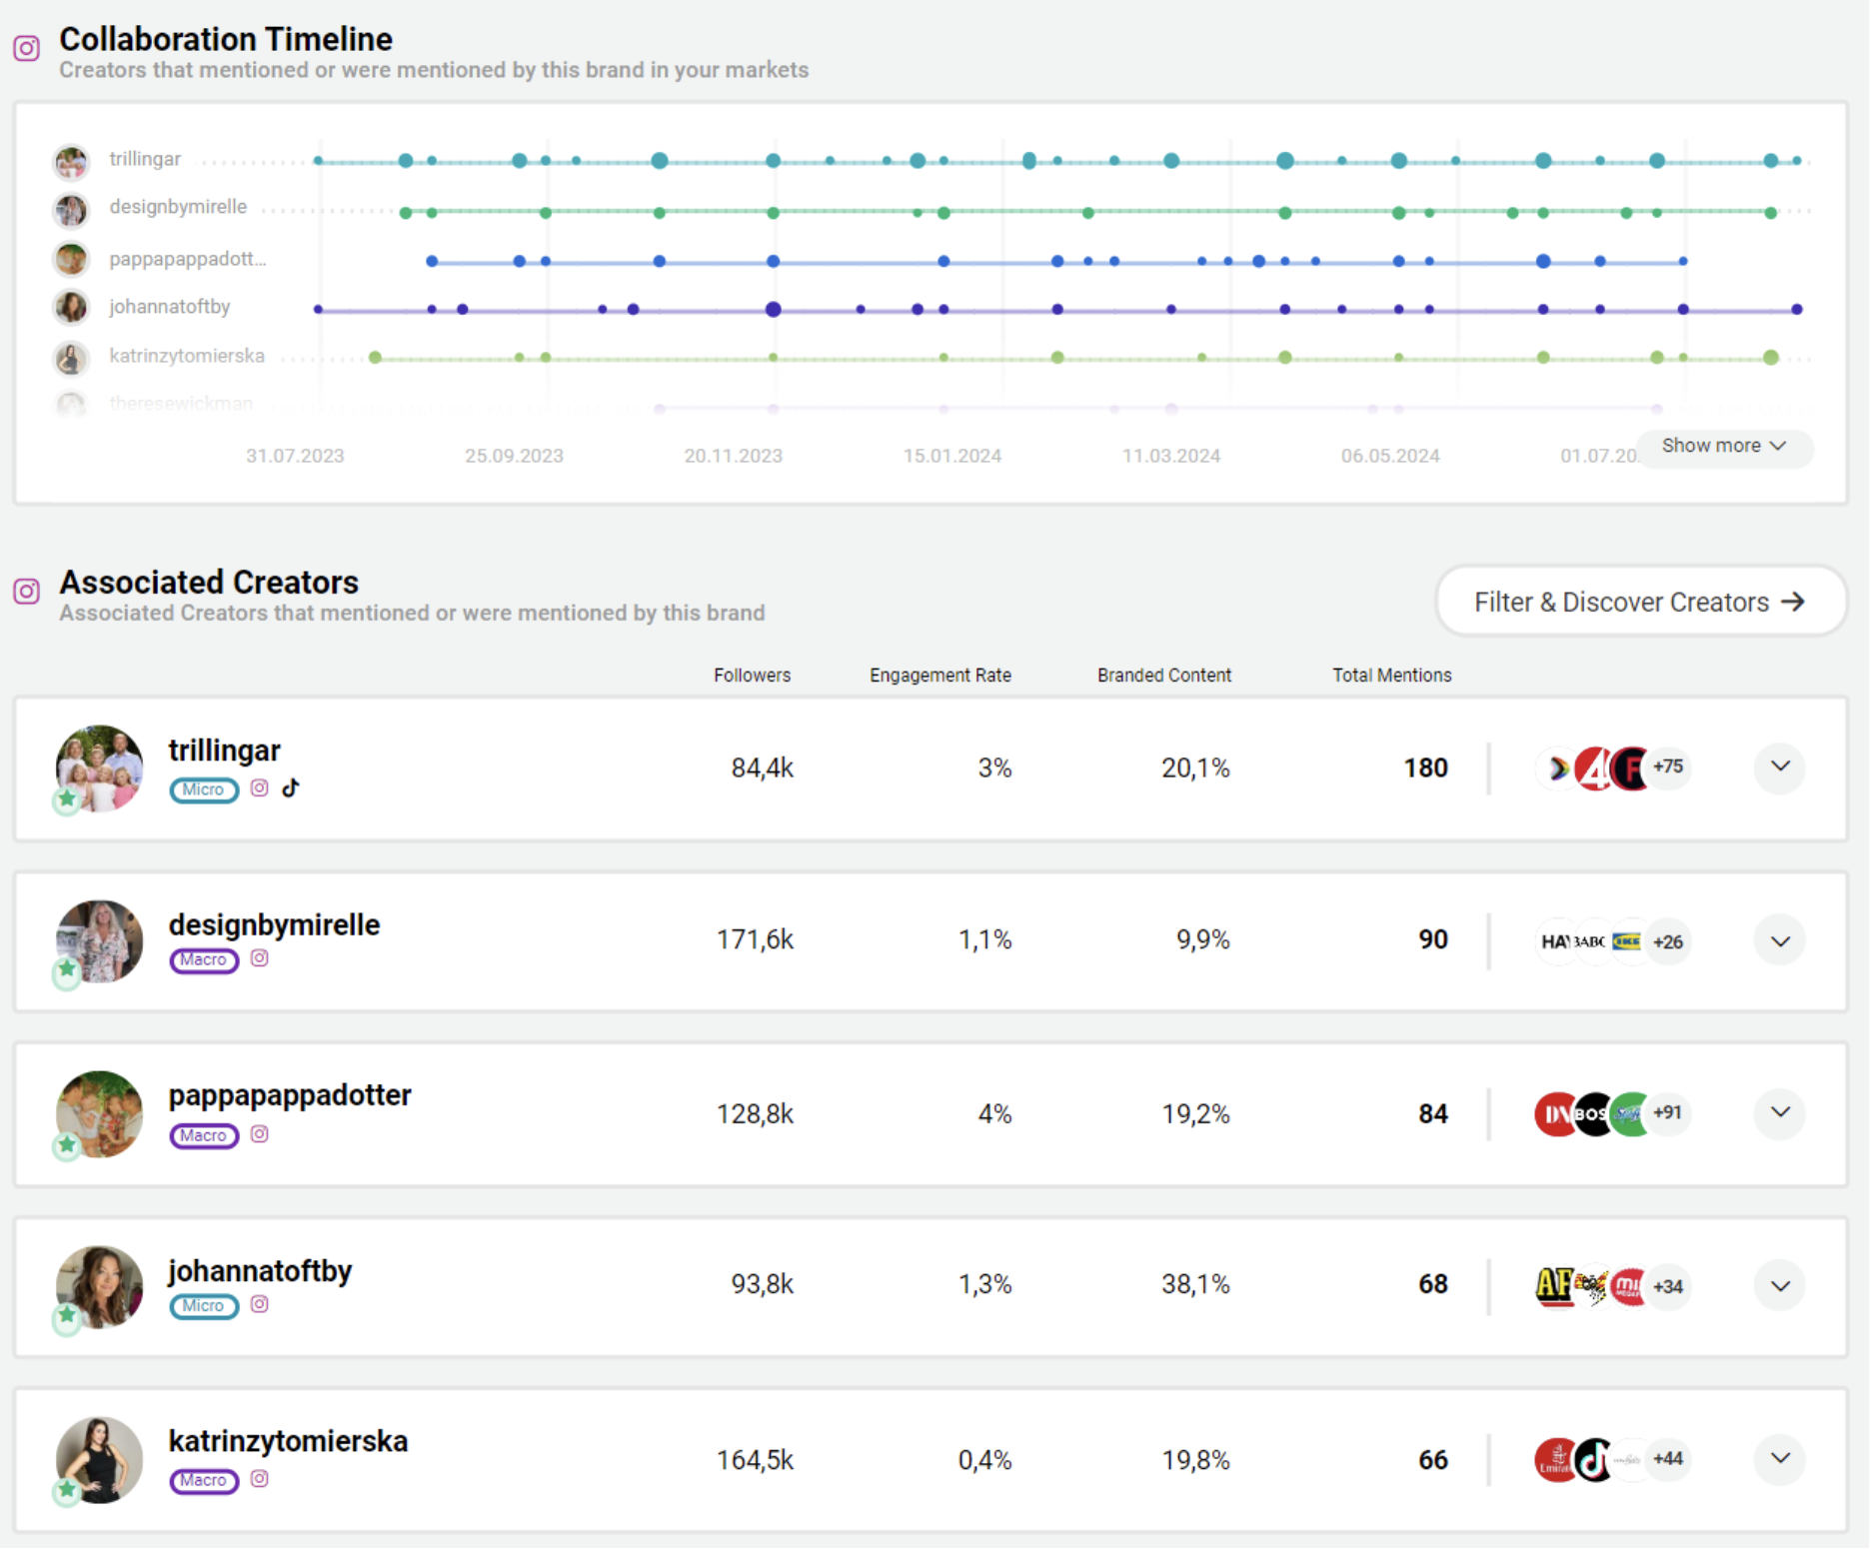Open the johannatoftby creator name link

point(260,1271)
